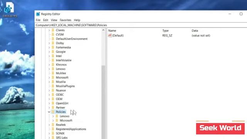Click the (Default) string value icon
The height and width of the screenshot is (139, 247).
click(110, 36)
